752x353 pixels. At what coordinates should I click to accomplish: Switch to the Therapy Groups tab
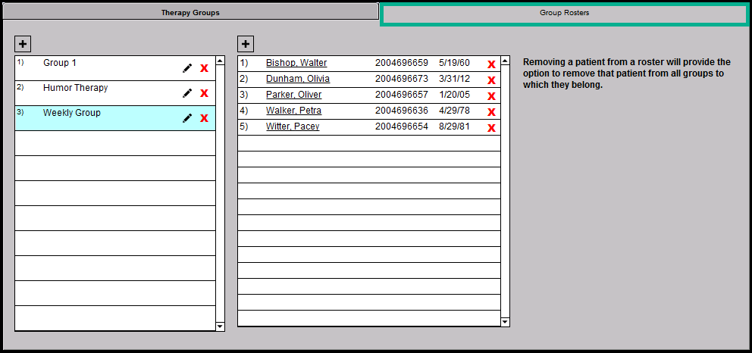pyautogui.click(x=190, y=13)
